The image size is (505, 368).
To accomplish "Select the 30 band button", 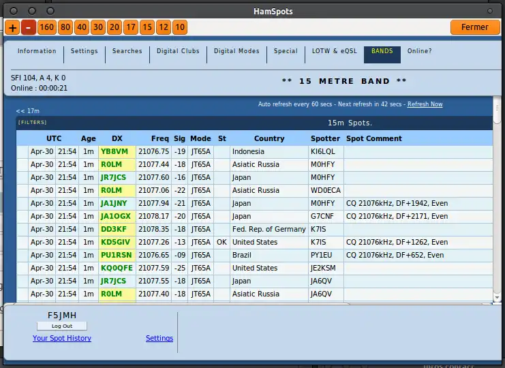I will [98, 27].
